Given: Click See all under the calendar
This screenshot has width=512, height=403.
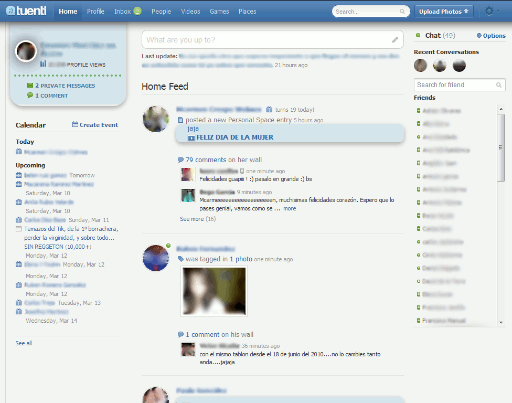Looking at the screenshot, I should (24, 343).
